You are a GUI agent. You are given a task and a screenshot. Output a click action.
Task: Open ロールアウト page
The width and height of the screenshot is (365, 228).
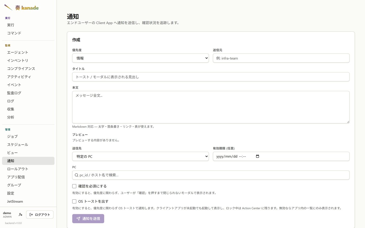[28, 169]
